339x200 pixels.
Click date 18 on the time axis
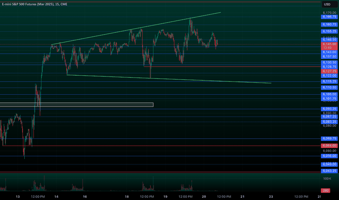[x=127, y=196]
